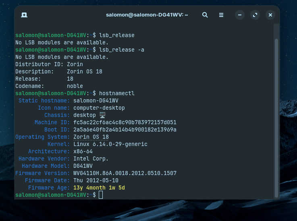Click the Codename value noble
This screenshot has height=221, width=297.
(x=75, y=86)
